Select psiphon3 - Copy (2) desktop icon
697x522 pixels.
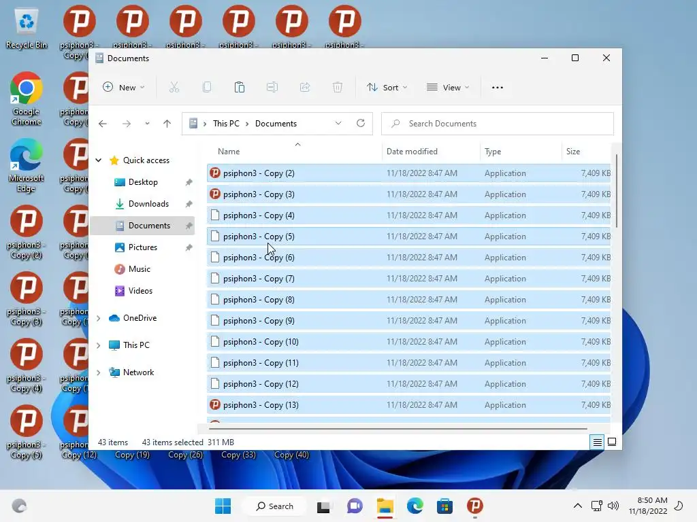coord(27,232)
